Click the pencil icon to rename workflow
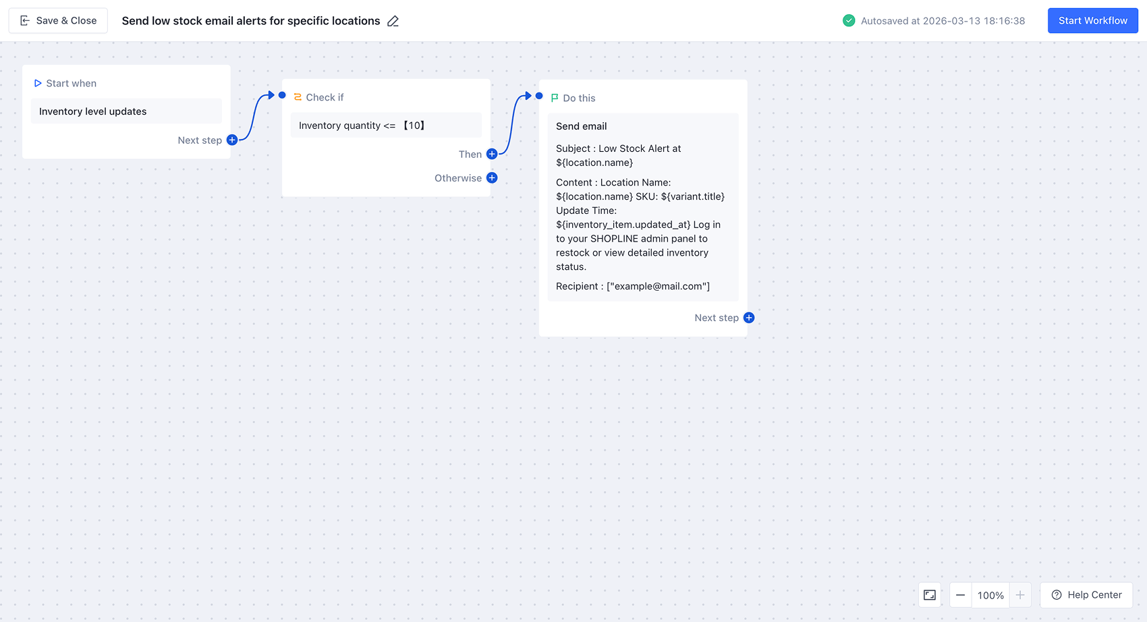The width and height of the screenshot is (1147, 622). (393, 22)
